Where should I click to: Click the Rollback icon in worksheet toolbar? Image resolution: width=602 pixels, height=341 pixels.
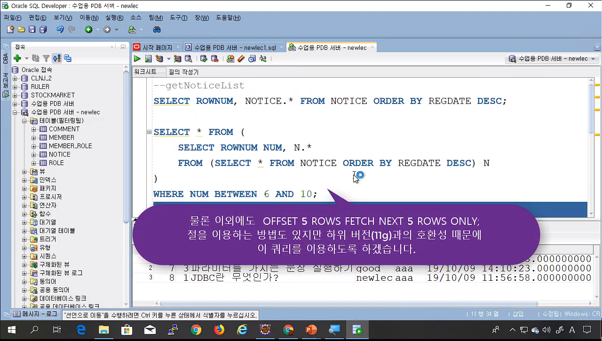click(x=215, y=59)
